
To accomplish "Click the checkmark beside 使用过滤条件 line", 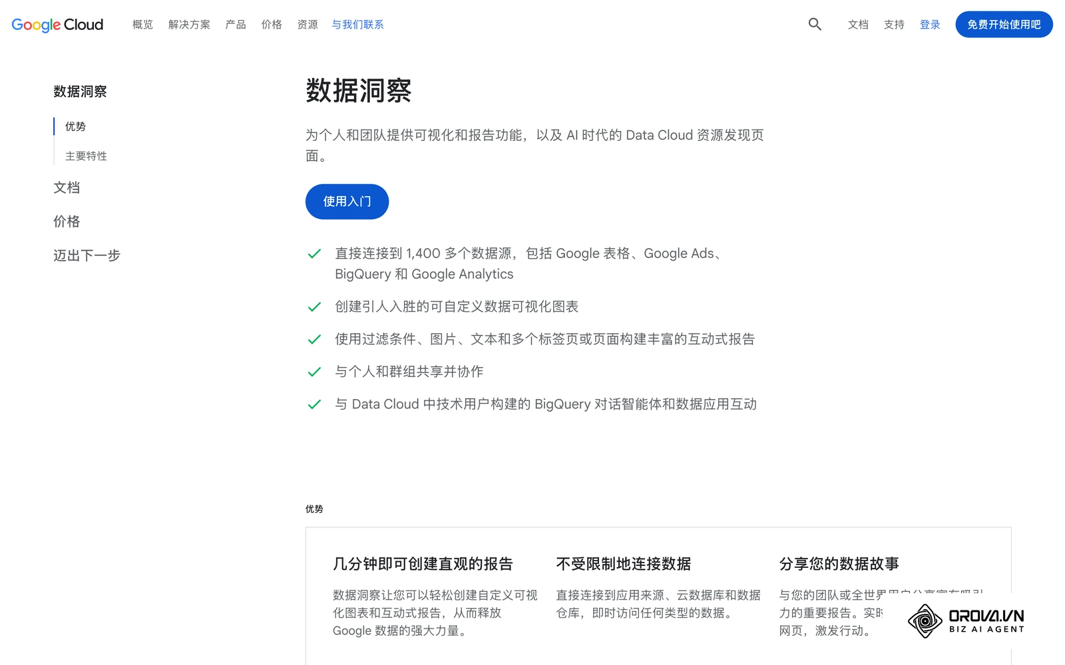I will [314, 339].
